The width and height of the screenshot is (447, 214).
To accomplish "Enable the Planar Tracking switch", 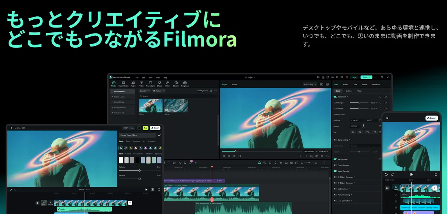I will [x=335, y=195].
